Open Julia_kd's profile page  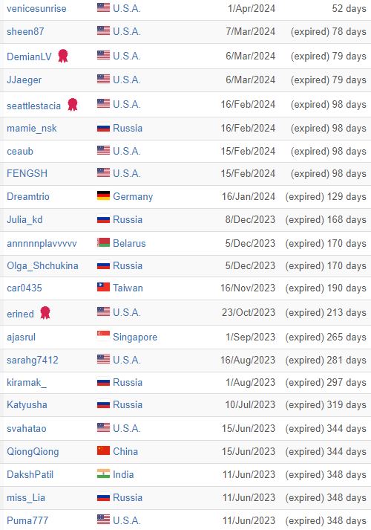(x=24, y=220)
